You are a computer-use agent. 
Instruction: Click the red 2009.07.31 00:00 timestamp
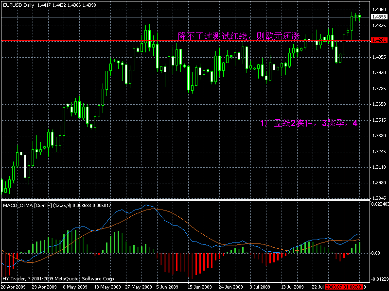(344, 286)
